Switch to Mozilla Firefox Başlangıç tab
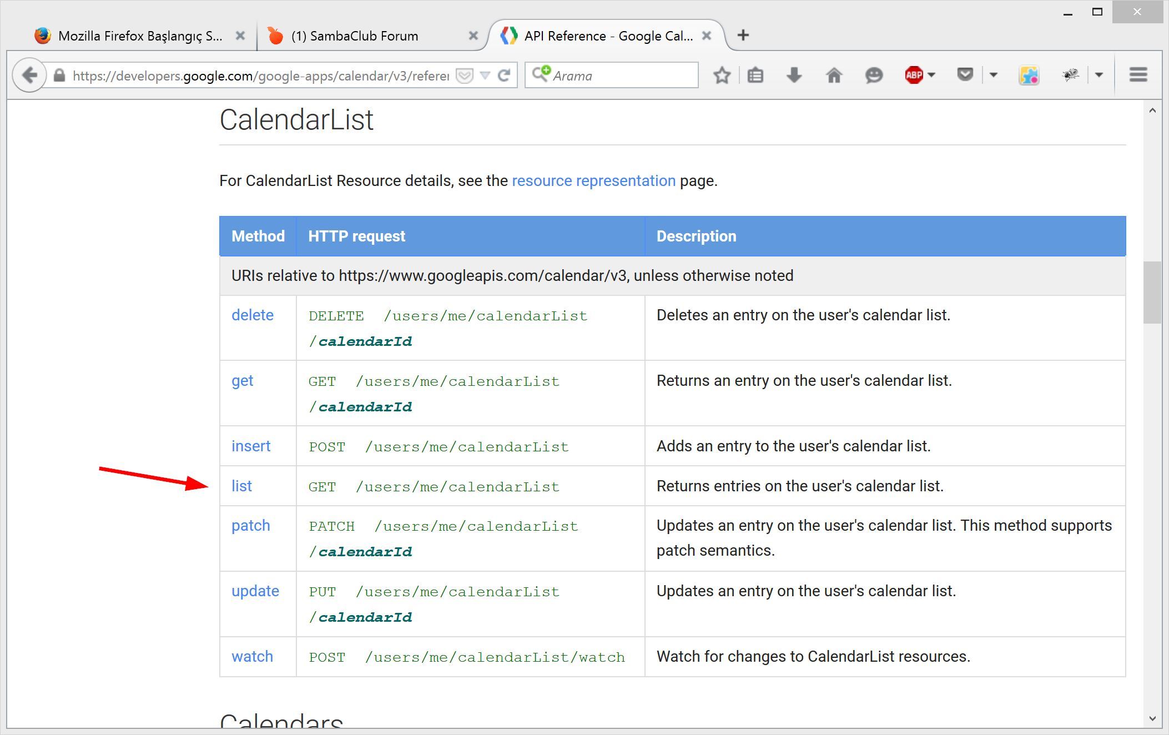Image resolution: width=1169 pixels, height=735 pixels. (x=140, y=36)
